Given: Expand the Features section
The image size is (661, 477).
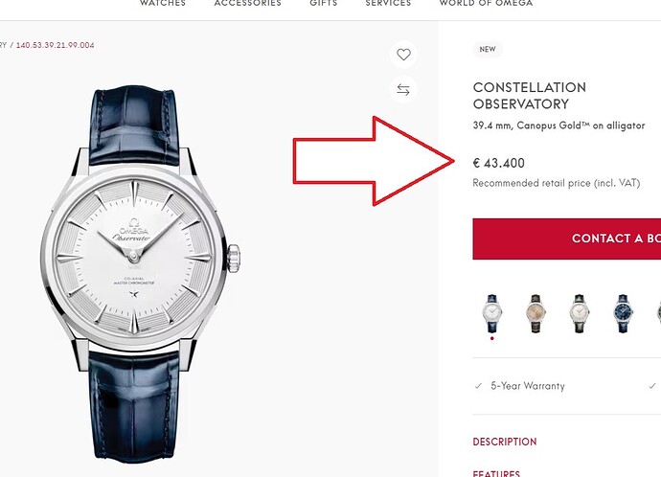Looking at the screenshot, I should coord(496,473).
